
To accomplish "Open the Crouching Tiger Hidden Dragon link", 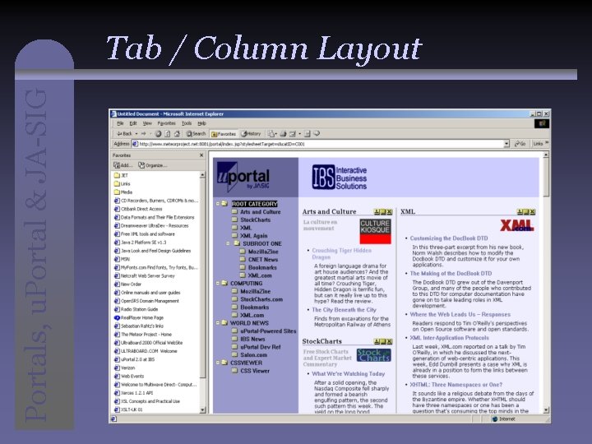I will 342,254.
